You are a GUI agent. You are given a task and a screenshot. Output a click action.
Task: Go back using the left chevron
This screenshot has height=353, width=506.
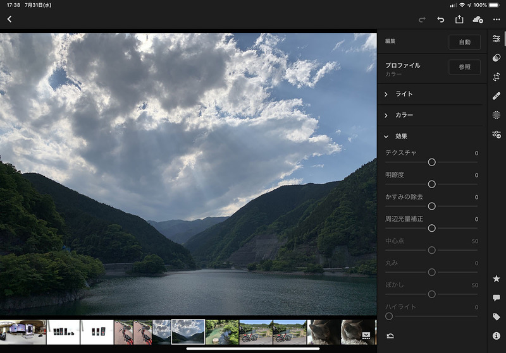(9, 20)
